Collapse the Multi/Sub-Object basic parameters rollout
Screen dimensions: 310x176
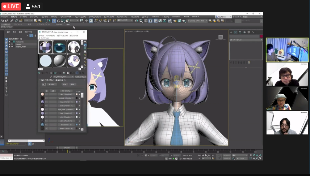(x=62, y=80)
